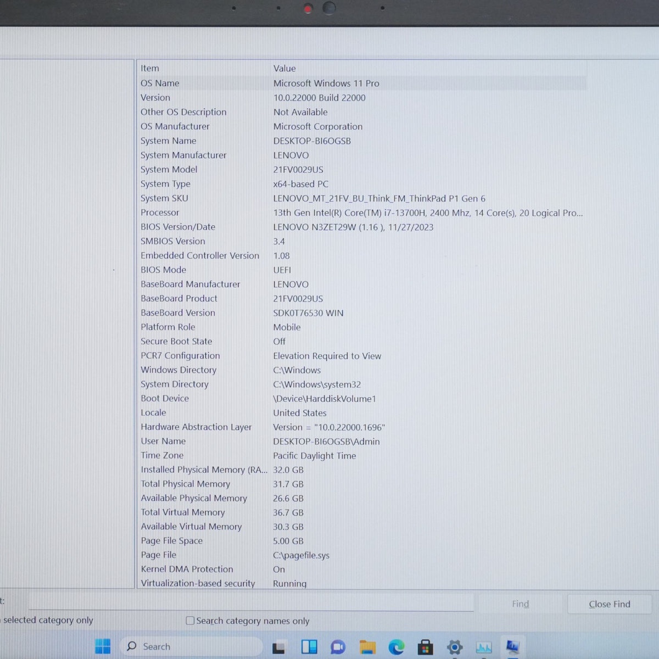Select the Available Physical Memory row

[362, 498]
